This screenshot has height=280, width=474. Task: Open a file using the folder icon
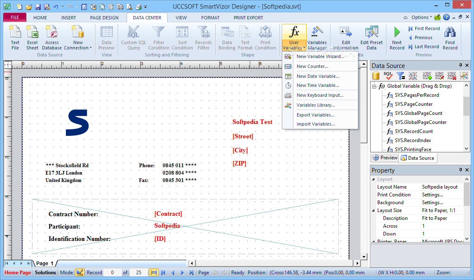29,6
